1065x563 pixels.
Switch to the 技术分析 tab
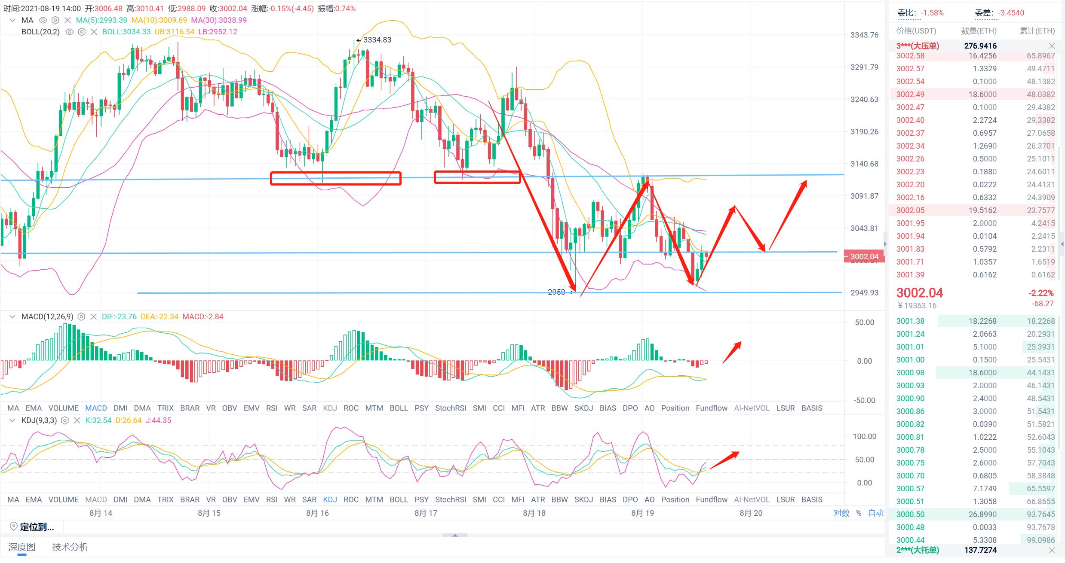click(70, 547)
